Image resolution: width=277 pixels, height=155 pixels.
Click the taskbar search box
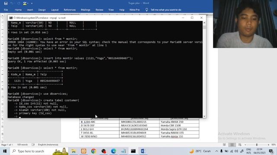click(39, 151)
